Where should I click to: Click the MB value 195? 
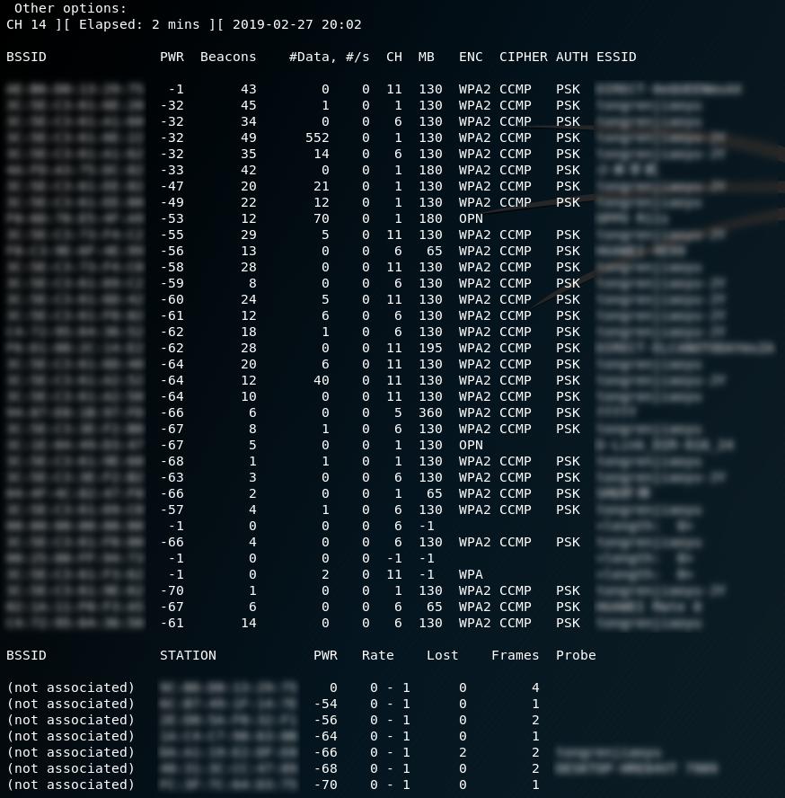click(x=430, y=348)
